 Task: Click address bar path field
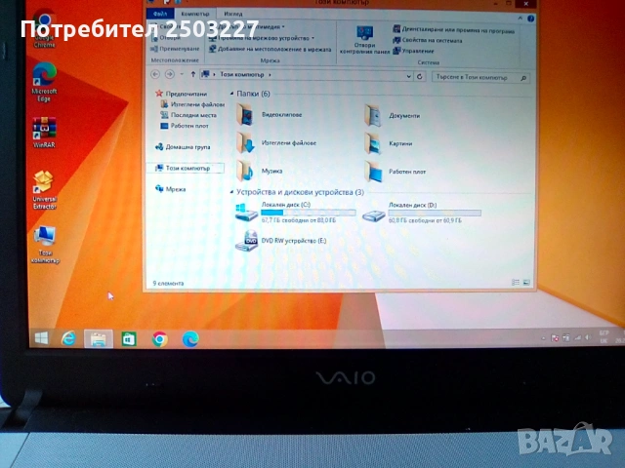[307, 75]
